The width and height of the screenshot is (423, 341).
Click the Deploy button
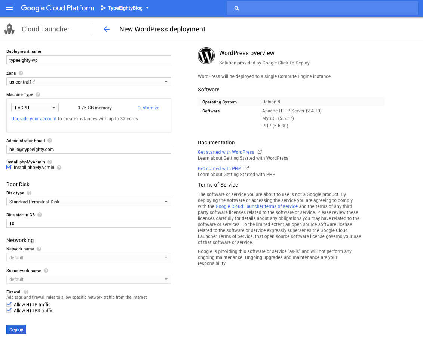pyautogui.click(x=16, y=329)
